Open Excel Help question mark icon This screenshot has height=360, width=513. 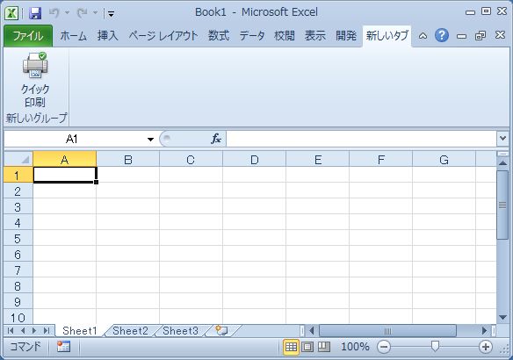(x=442, y=35)
